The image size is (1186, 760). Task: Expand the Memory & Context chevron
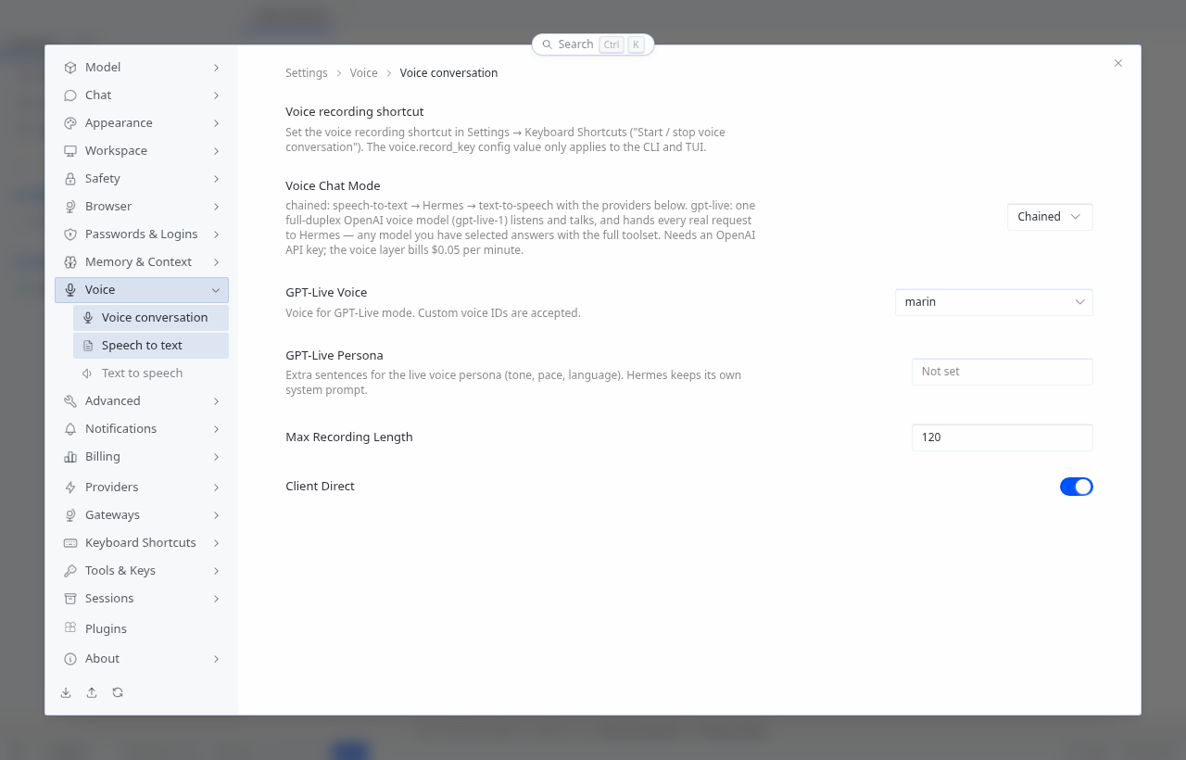[x=216, y=262]
